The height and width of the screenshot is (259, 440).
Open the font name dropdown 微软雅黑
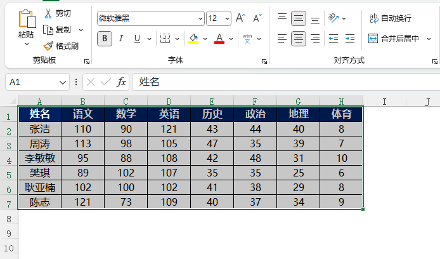[x=200, y=19]
